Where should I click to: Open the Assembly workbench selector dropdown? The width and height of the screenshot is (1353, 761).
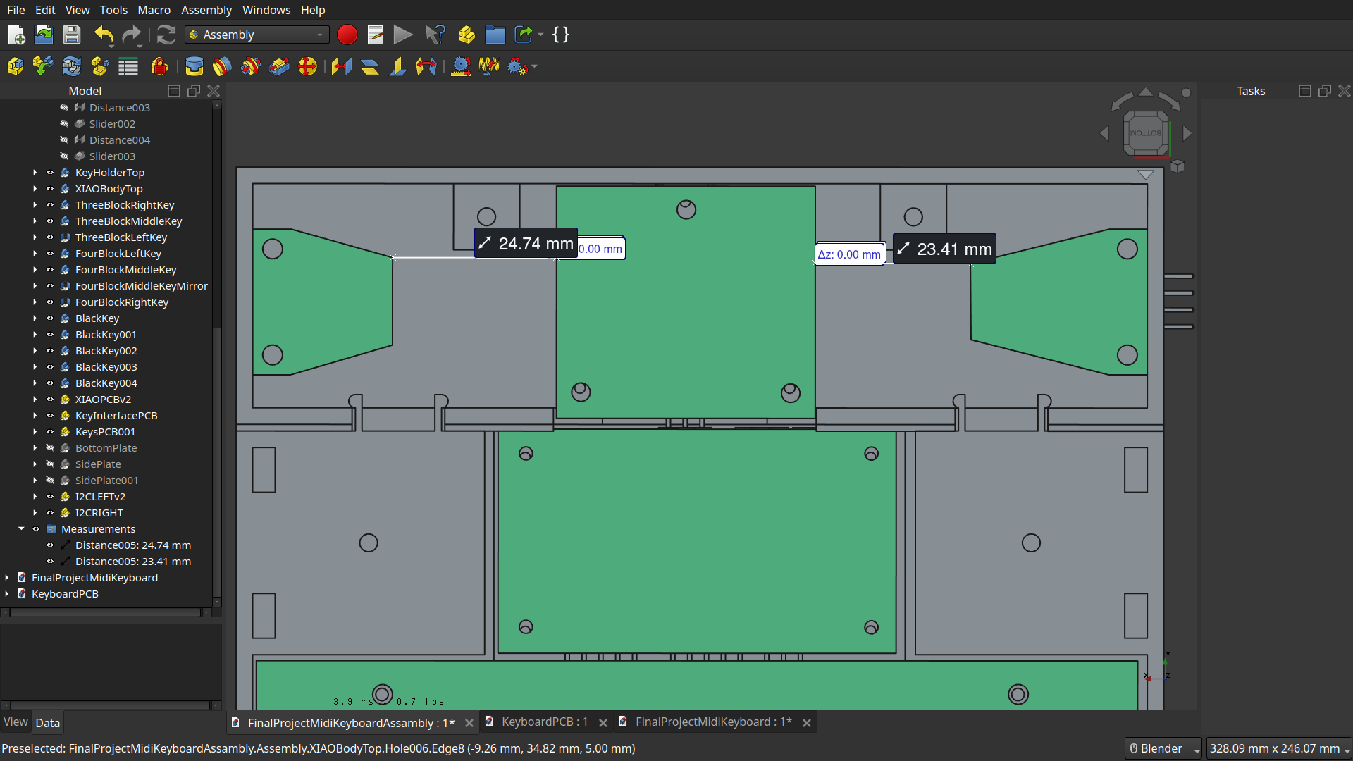click(x=257, y=35)
